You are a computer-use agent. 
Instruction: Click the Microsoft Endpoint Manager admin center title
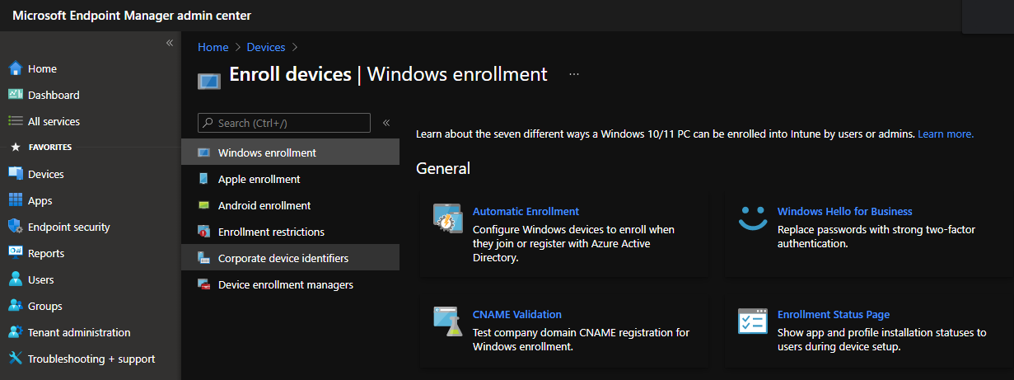[132, 16]
